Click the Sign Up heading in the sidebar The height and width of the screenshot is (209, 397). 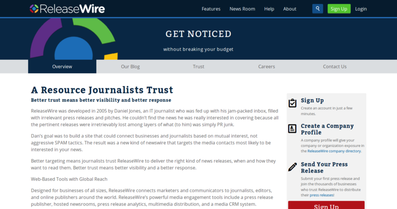pyautogui.click(x=312, y=100)
